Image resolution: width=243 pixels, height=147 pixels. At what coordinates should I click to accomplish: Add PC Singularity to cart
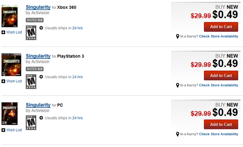(x=221, y=125)
